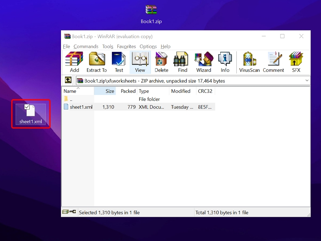Screen dimensions: 321x241
Task: Open the Find tool
Action: [x=183, y=62]
